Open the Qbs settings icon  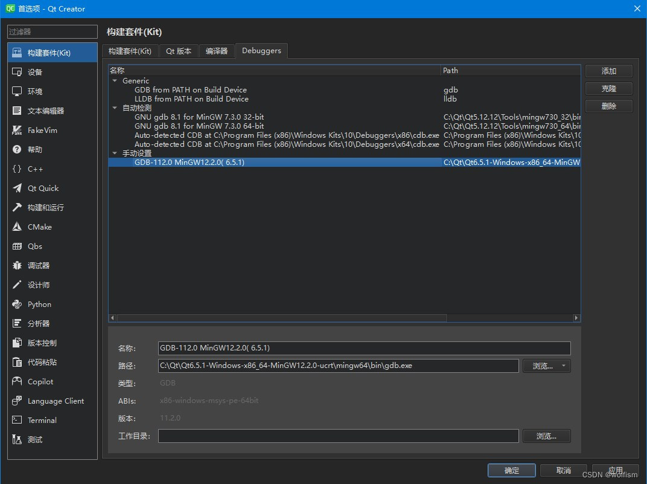pyautogui.click(x=17, y=246)
